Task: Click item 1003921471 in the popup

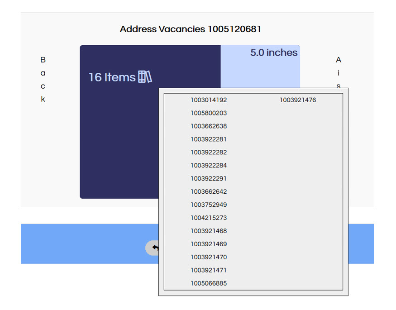Action: (209, 271)
